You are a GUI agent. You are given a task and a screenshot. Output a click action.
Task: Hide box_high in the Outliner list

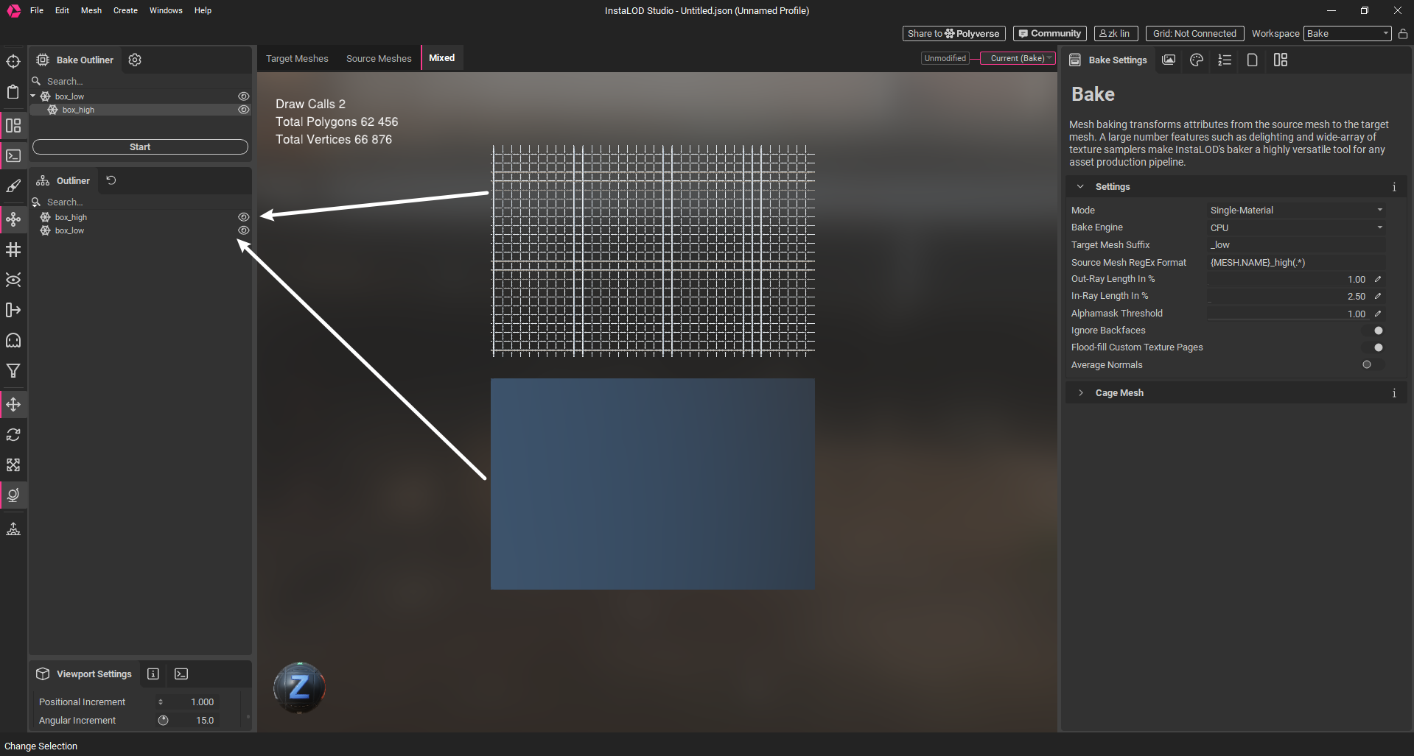[243, 217]
